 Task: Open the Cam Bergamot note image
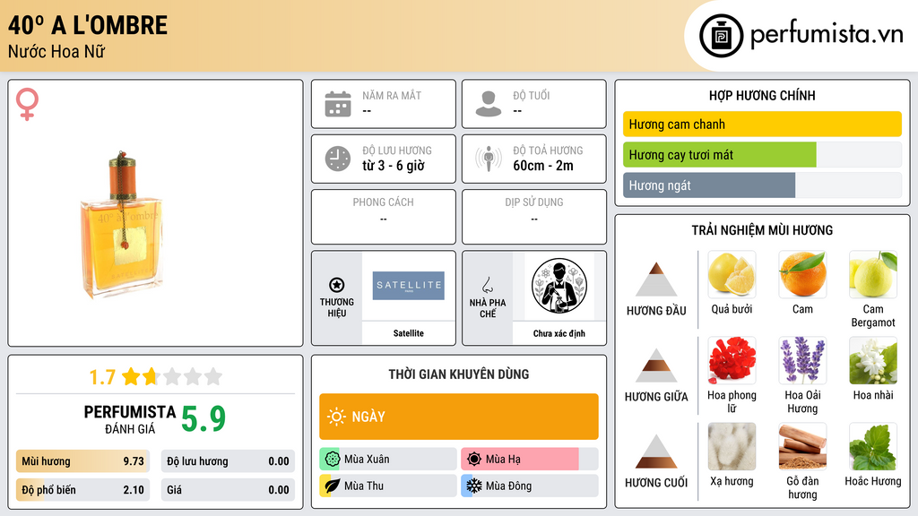[873, 274]
